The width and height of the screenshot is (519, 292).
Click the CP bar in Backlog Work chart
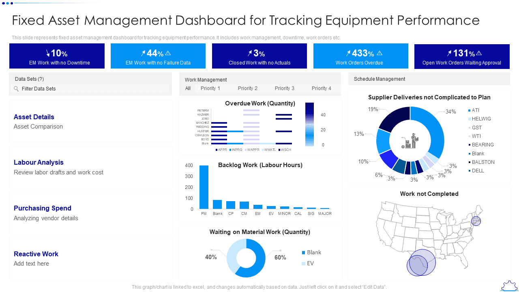tap(231, 205)
